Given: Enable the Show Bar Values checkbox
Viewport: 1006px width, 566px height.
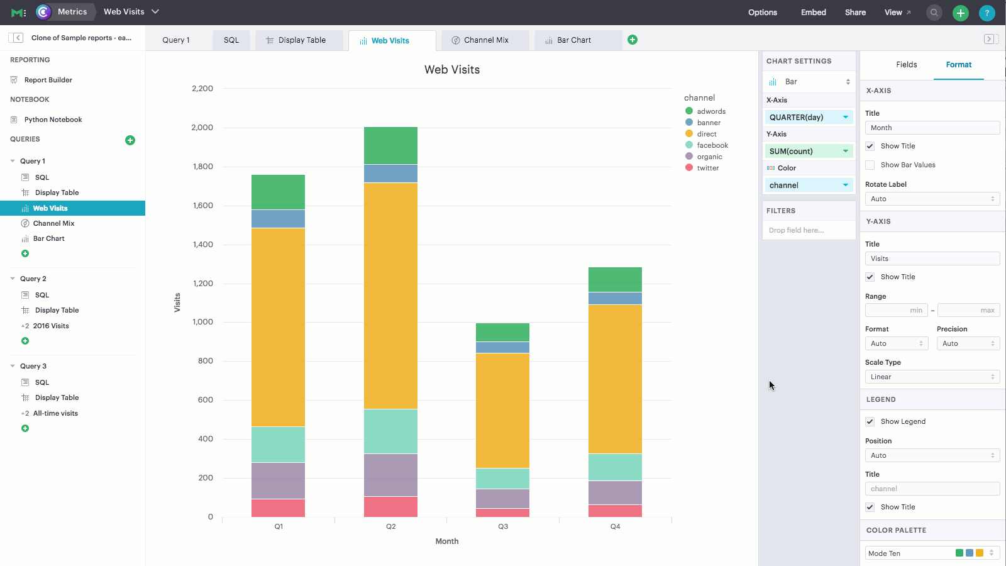Looking at the screenshot, I should coord(870,165).
